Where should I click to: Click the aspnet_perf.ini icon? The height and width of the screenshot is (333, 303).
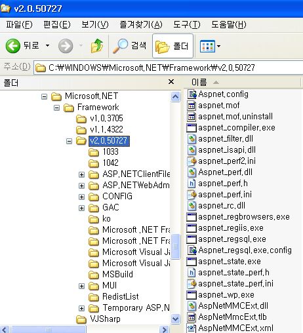tap(192, 195)
